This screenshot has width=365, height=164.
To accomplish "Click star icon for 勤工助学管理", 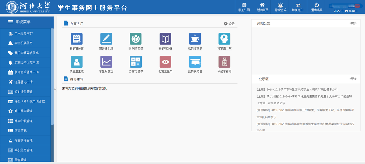I will coord(10,111).
